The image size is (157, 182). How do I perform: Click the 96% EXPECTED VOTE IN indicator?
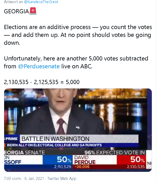pos(114,152)
